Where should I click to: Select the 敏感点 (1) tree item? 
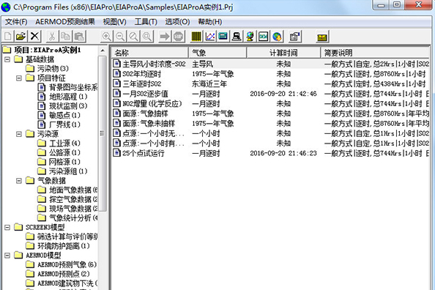(x=59, y=115)
